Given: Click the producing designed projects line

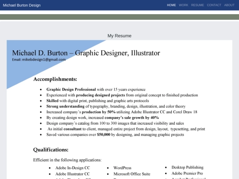Looking at the screenshot, I should pos(122,95).
